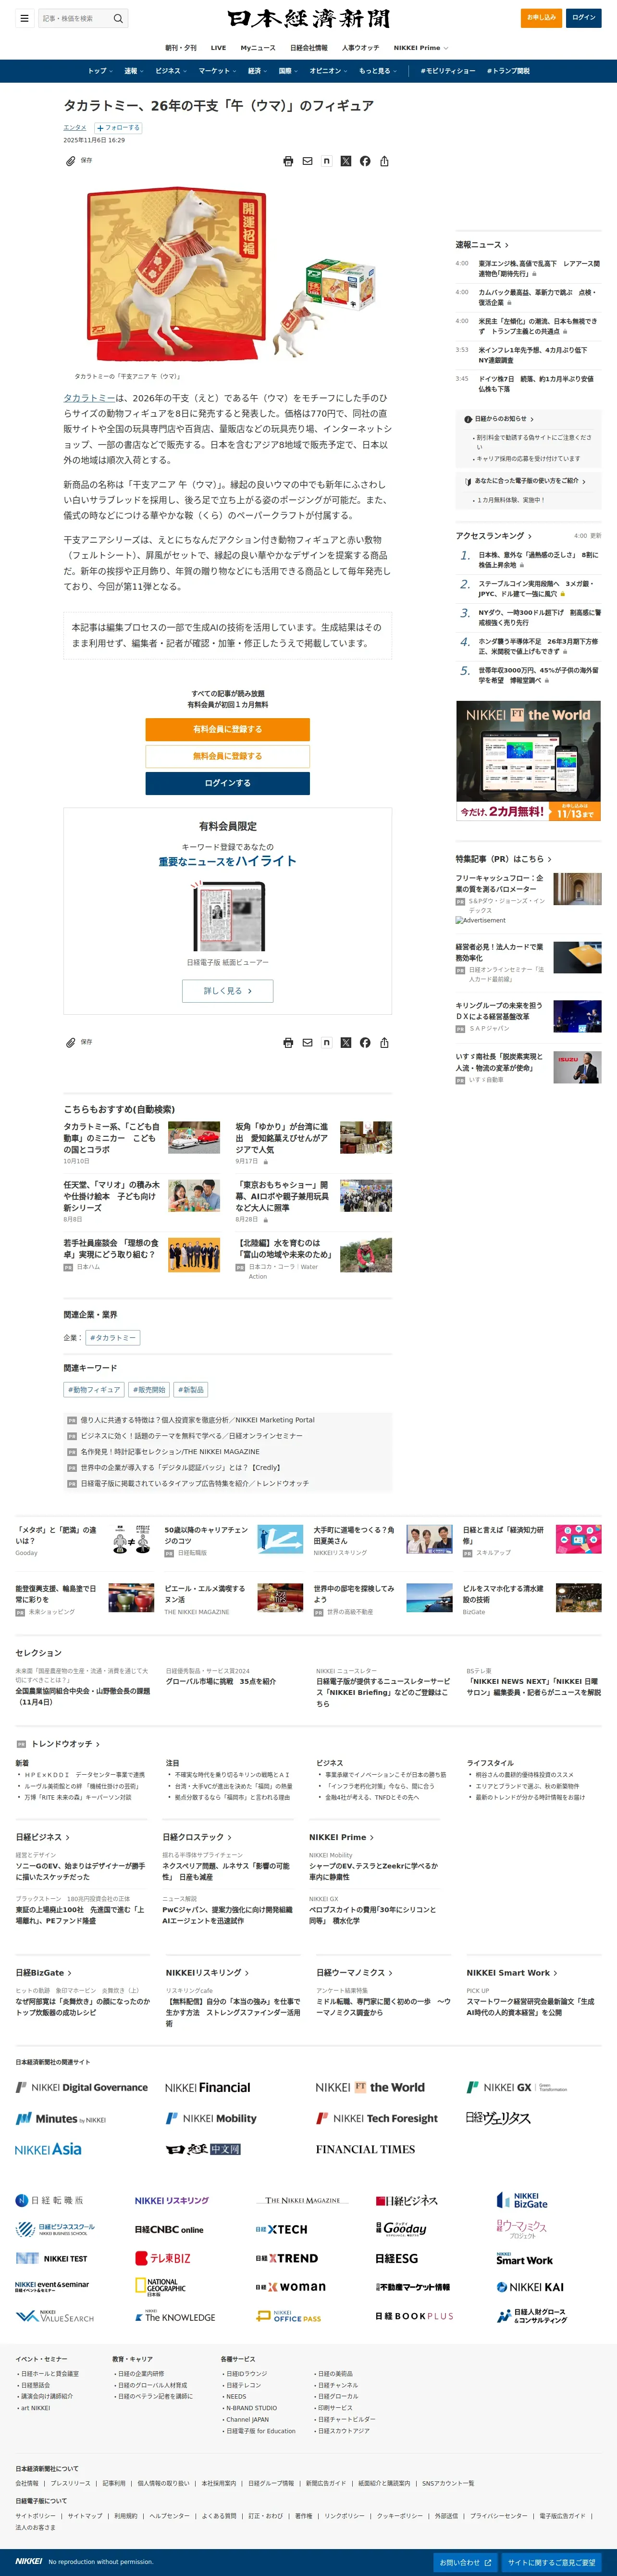Expand the 速報 navigation dropdown
The image size is (617, 2576).
pos(133,71)
